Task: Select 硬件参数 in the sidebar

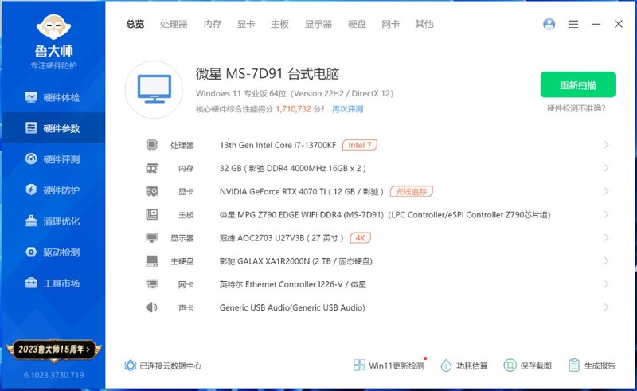Action: [53, 128]
